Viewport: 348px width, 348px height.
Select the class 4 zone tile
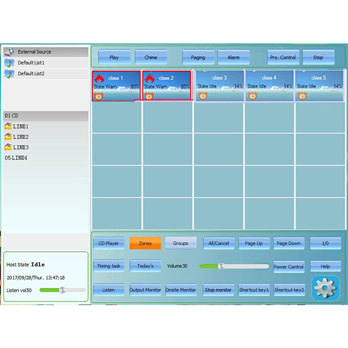click(269, 86)
